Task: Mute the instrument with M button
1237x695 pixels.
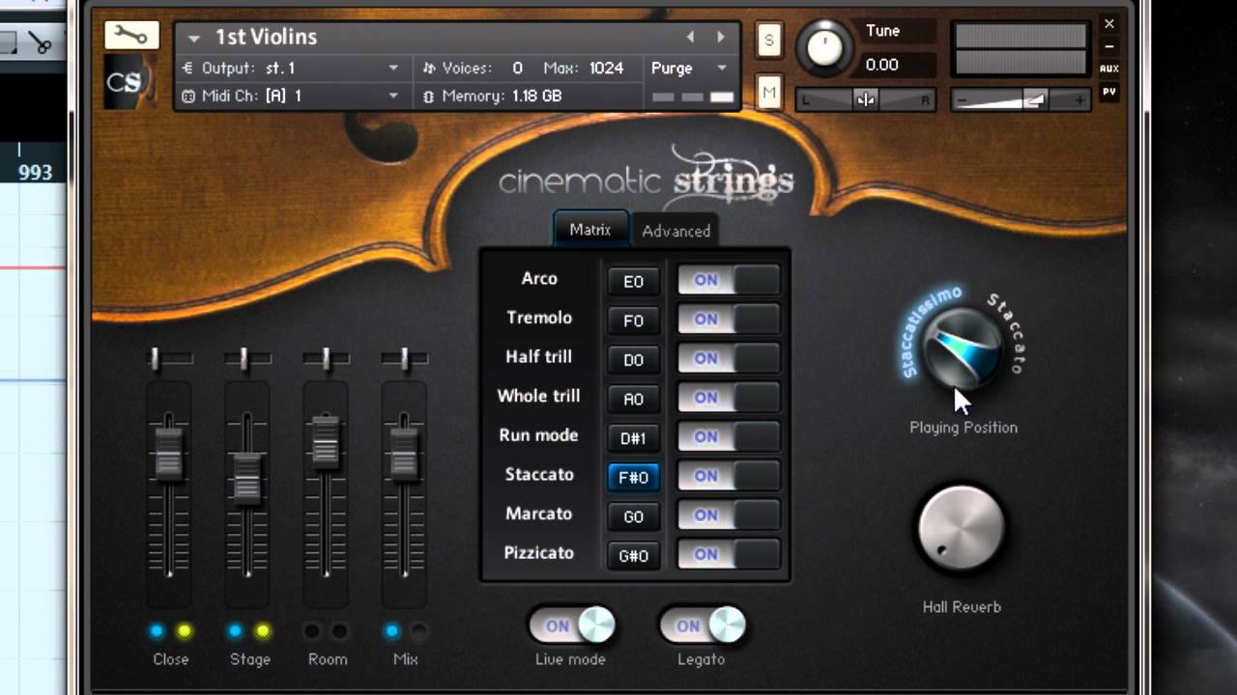Action: tap(769, 93)
